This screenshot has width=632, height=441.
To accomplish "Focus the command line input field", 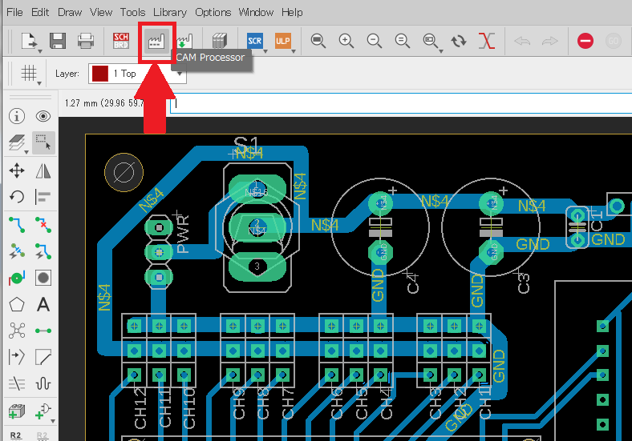I will click(x=401, y=103).
